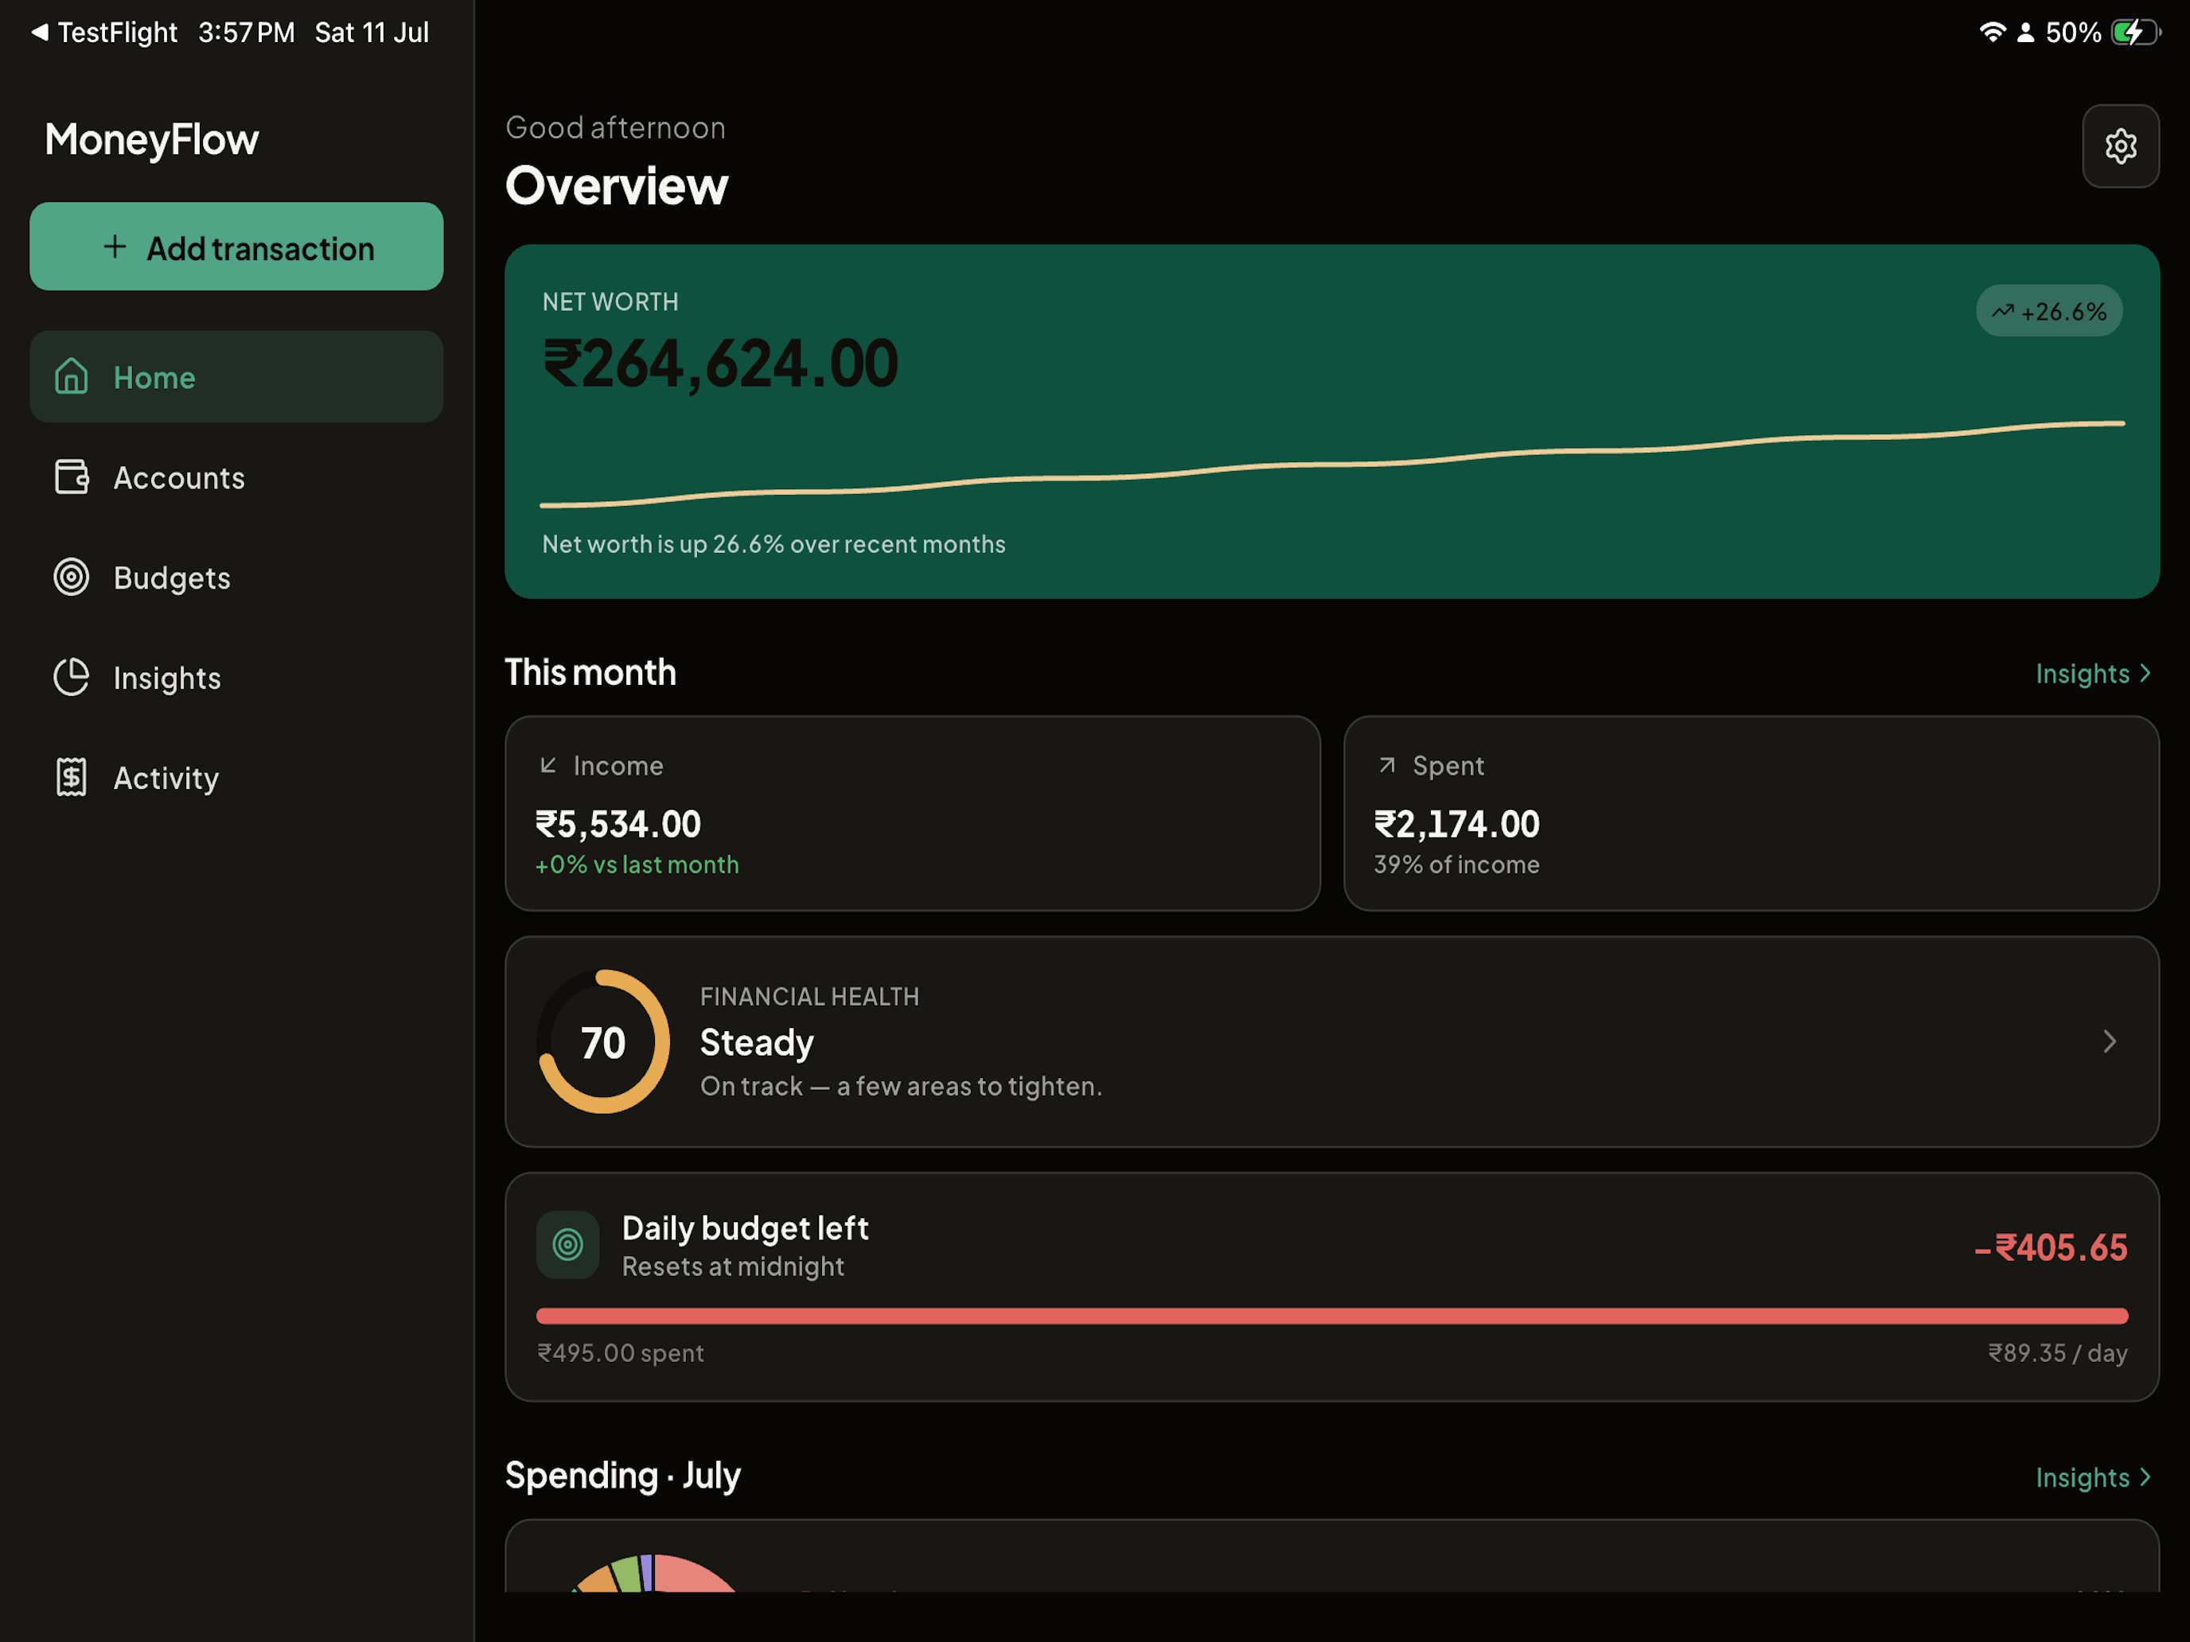Tap the Wi-Fi status icon

1992,32
